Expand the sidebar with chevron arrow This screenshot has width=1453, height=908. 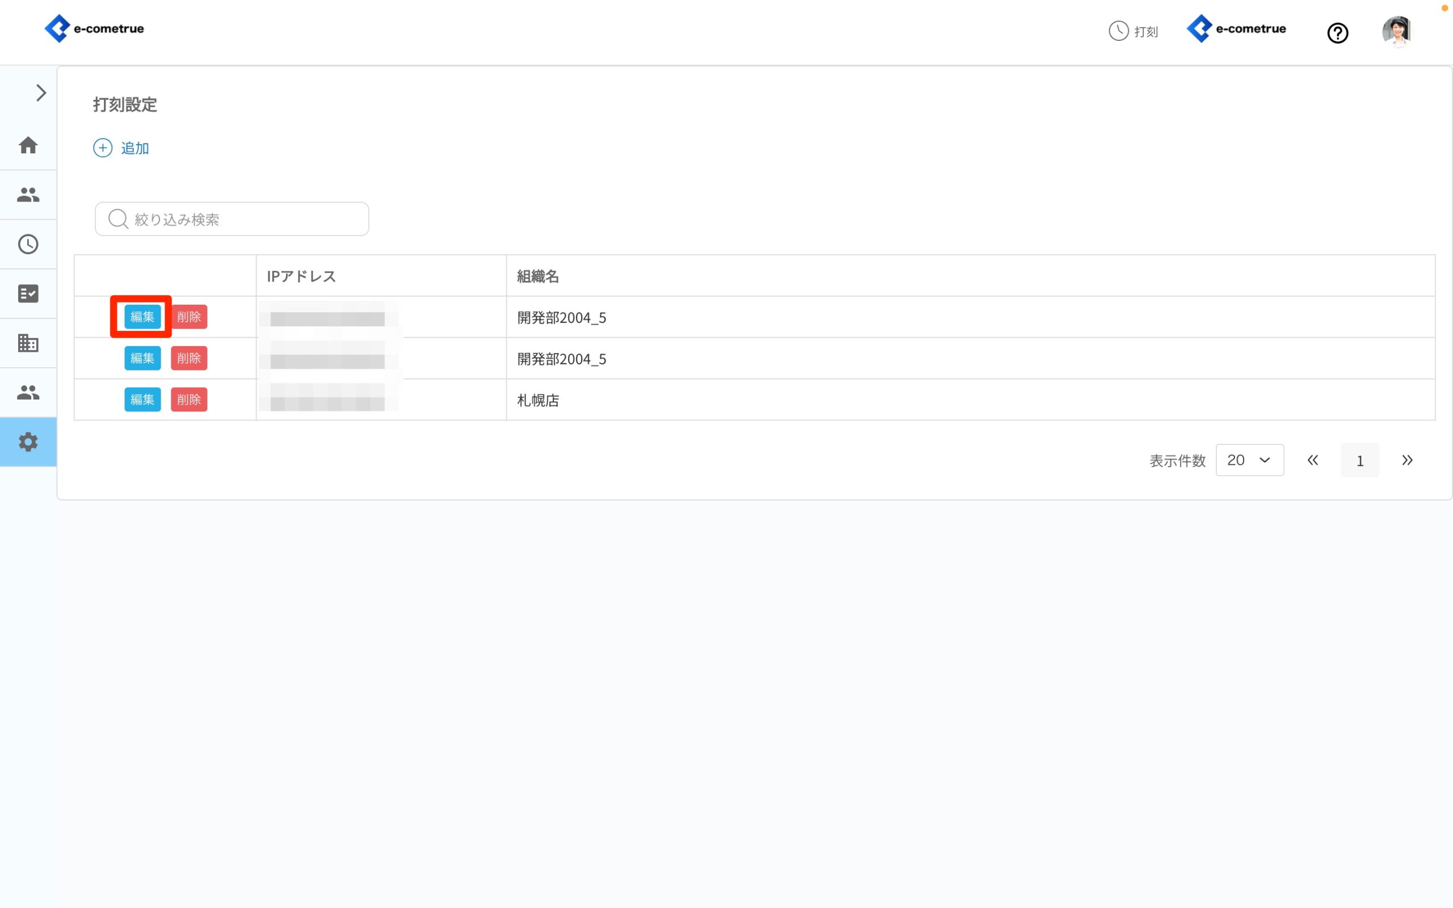[x=41, y=93]
